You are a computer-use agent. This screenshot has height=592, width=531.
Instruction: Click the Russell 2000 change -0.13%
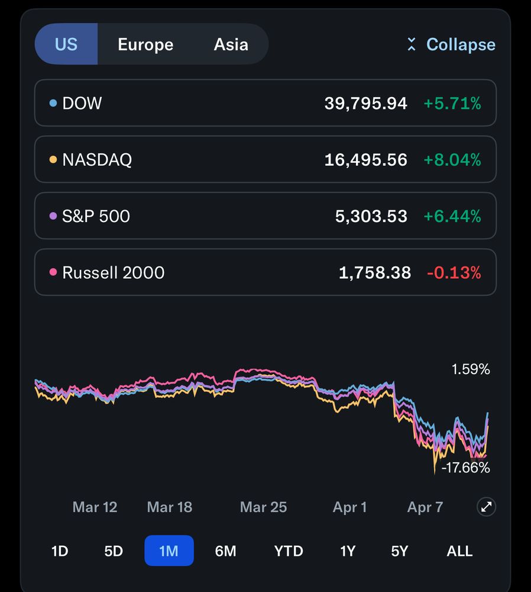click(454, 272)
